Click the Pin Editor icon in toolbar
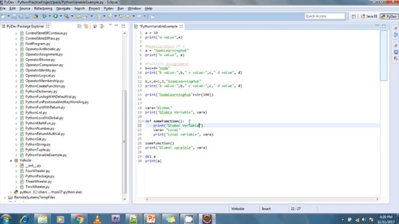 click(152, 16)
